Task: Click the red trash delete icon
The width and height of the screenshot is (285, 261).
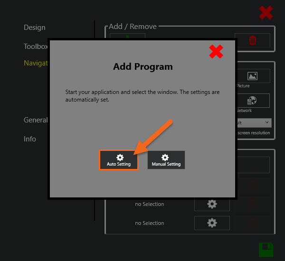Action: point(253,40)
